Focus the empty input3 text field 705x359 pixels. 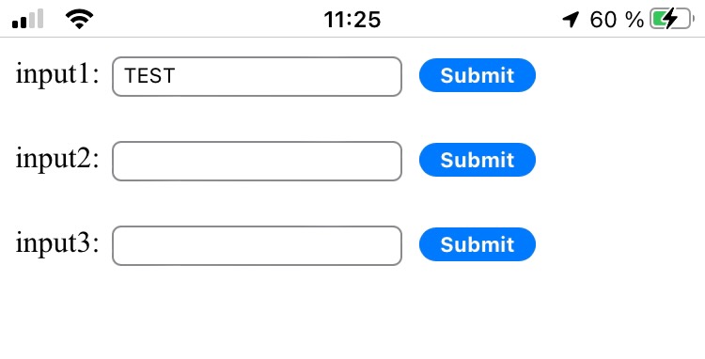(x=257, y=245)
